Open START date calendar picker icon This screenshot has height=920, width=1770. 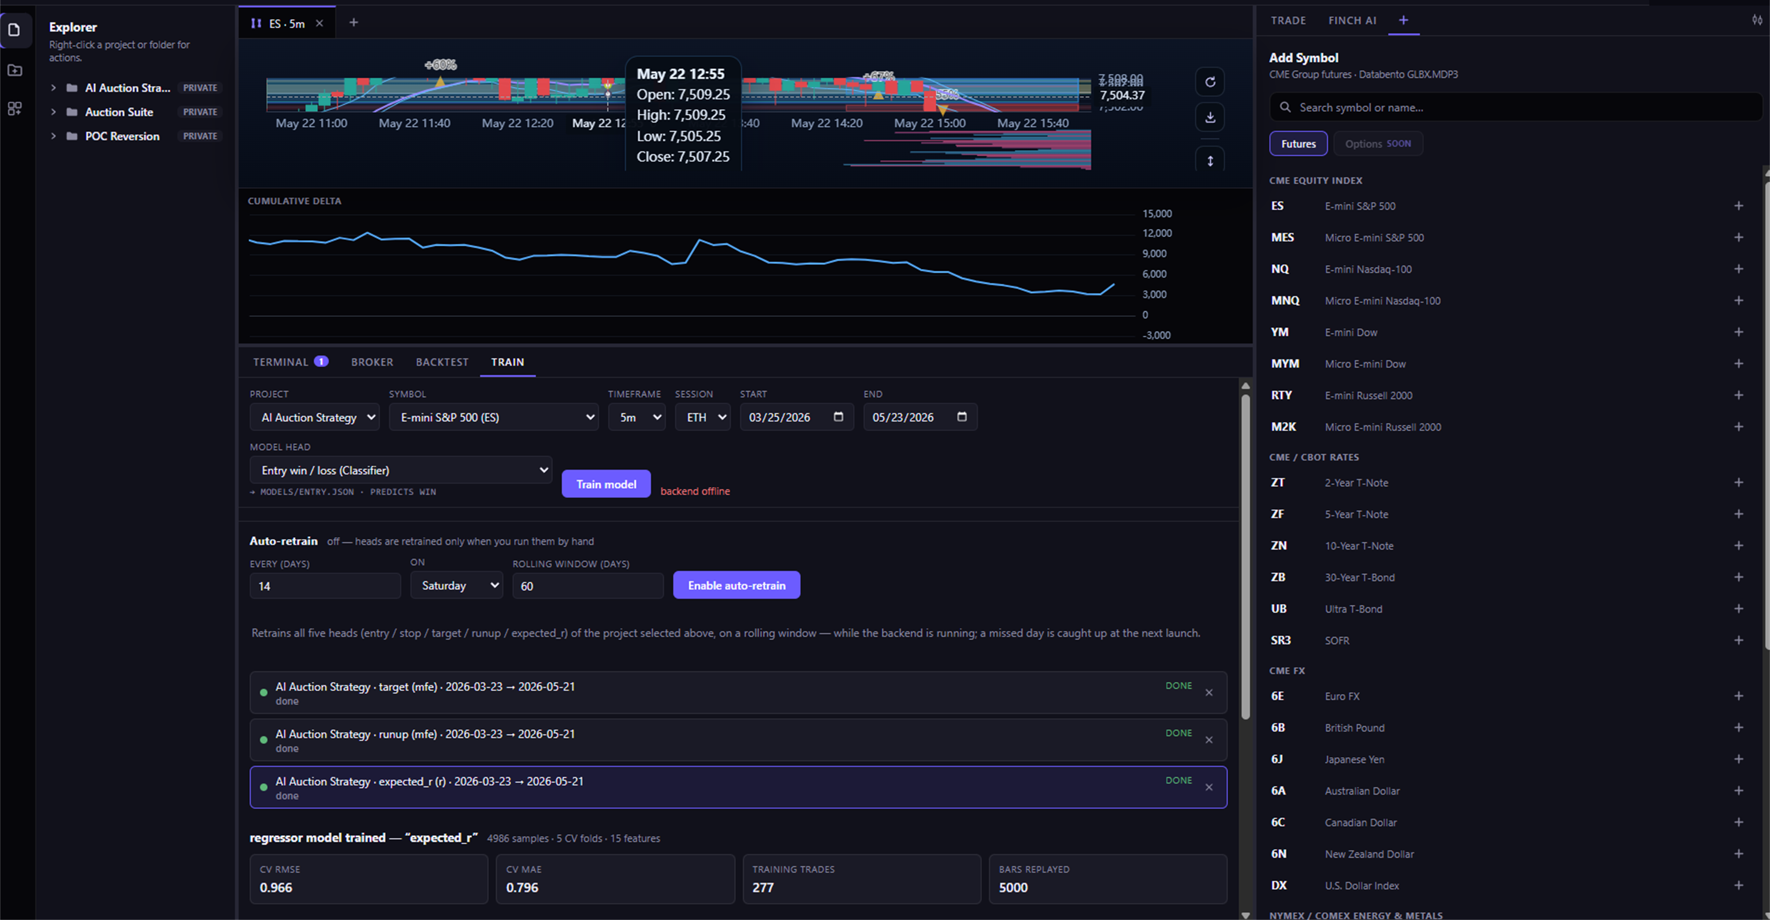pos(838,417)
